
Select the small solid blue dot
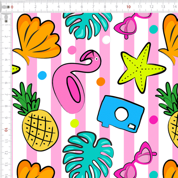[x=42, y=75]
